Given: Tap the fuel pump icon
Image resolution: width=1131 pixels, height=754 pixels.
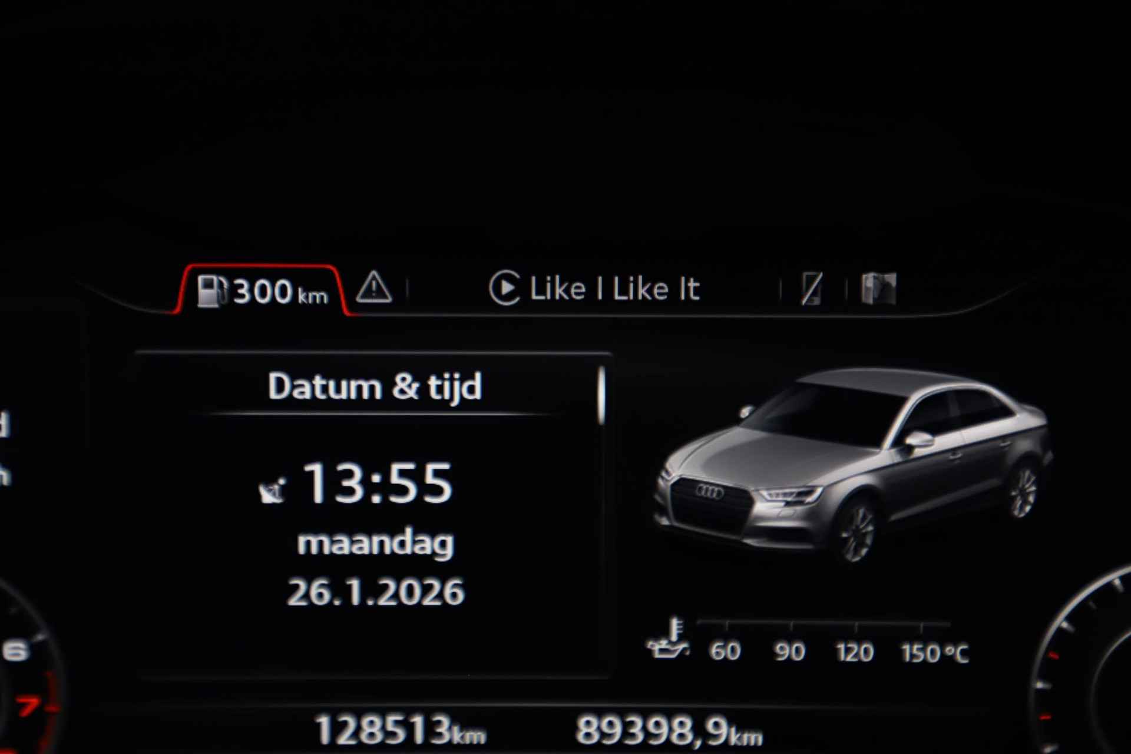Looking at the screenshot, I should (211, 291).
